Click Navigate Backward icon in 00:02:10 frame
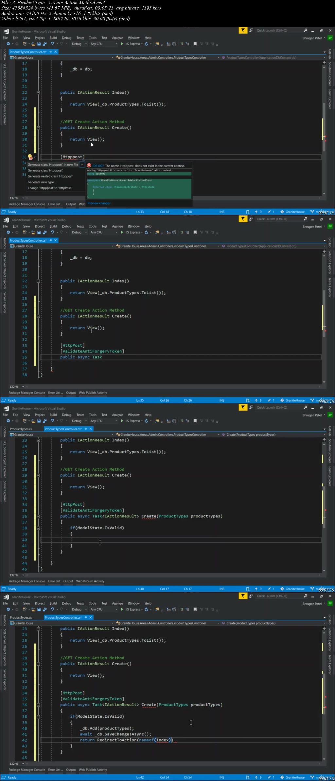 pyautogui.click(x=8, y=232)
